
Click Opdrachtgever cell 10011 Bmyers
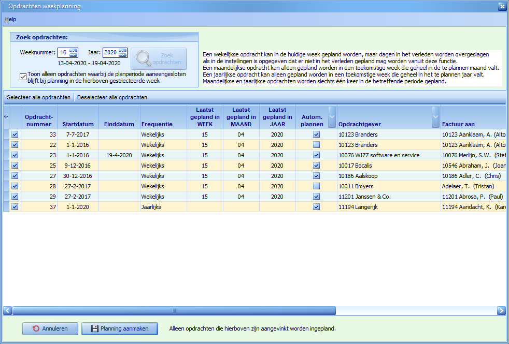[x=389, y=186]
